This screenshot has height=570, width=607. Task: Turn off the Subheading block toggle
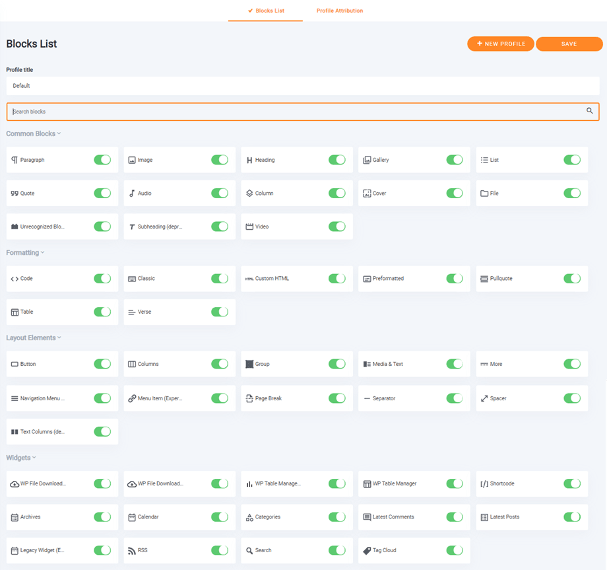220,227
